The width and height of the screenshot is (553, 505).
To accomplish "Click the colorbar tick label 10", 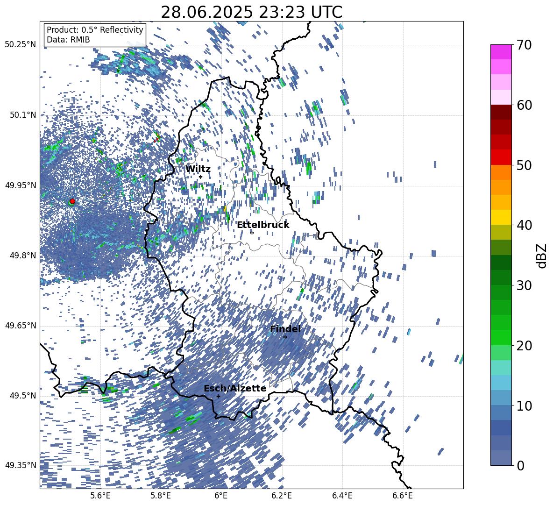I will pos(525,405).
